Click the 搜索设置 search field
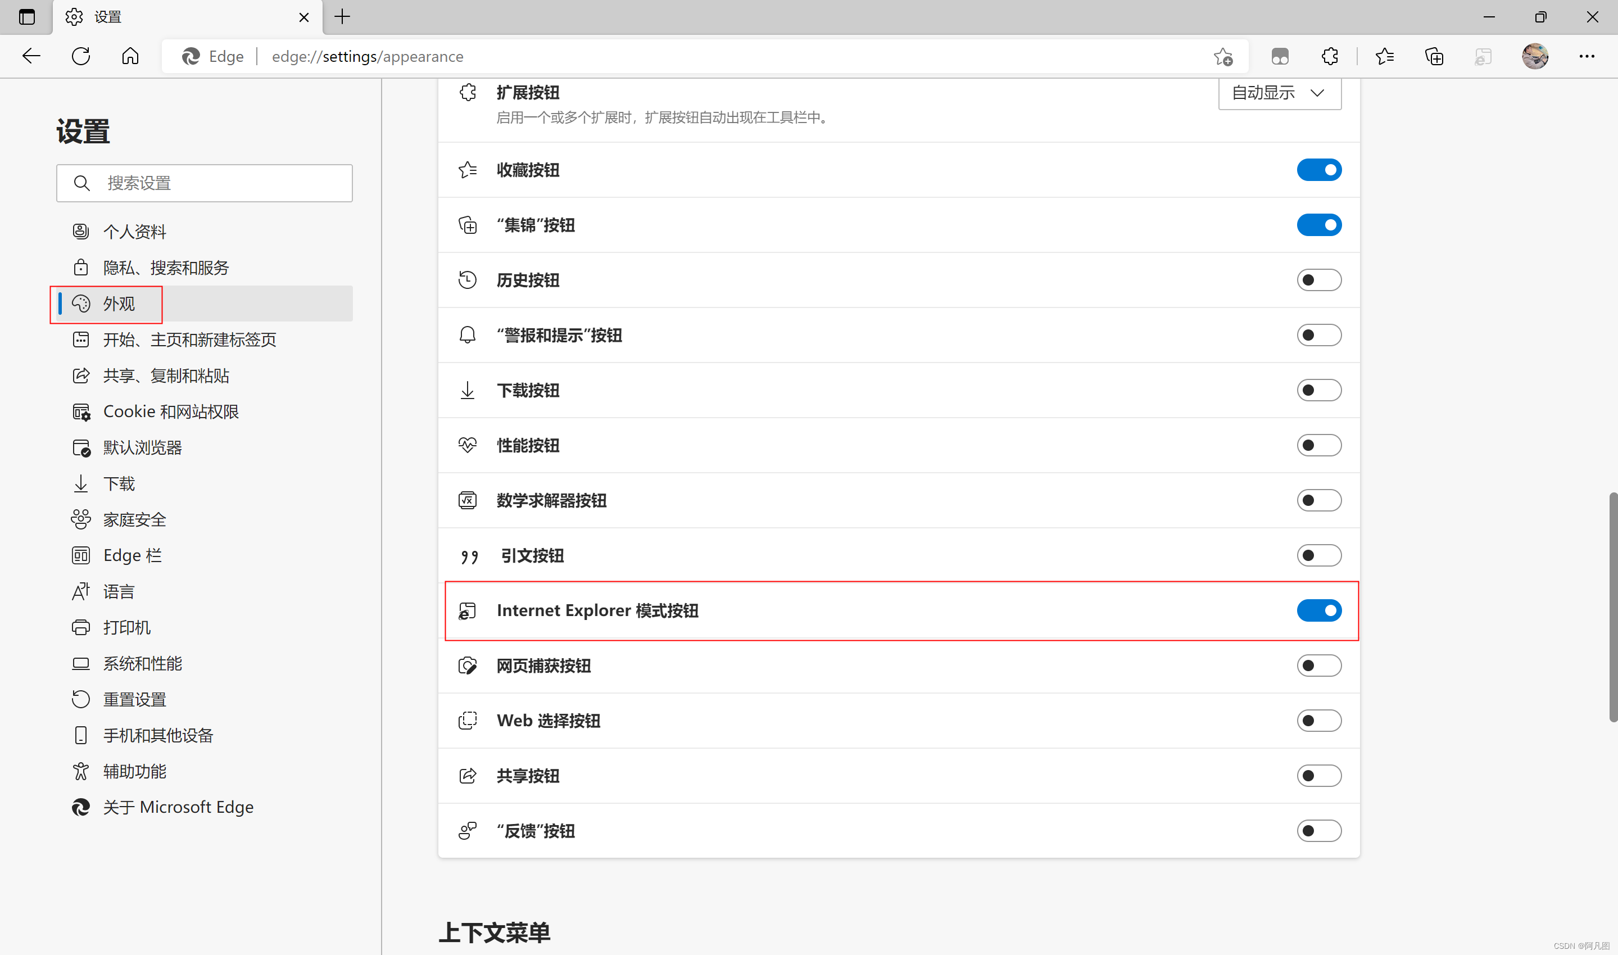1618x955 pixels. [204, 183]
